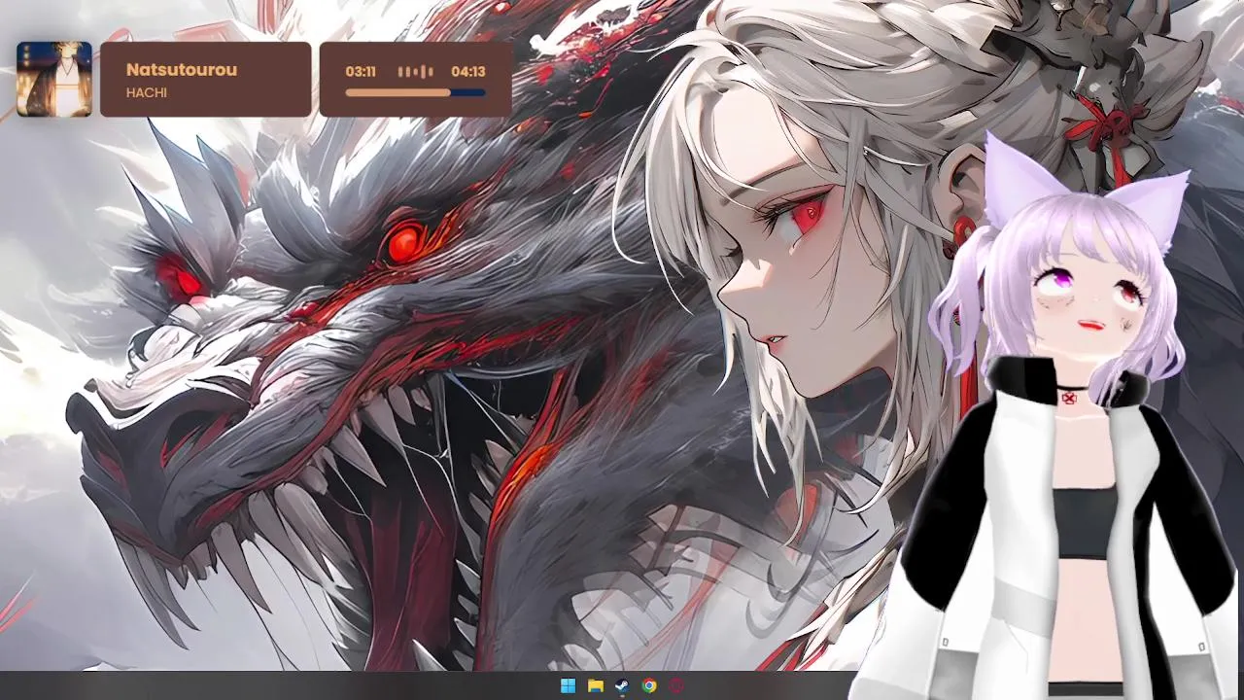The image size is (1244, 700).
Task: Launch Google Chrome from the taskbar
Action: tap(649, 685)
